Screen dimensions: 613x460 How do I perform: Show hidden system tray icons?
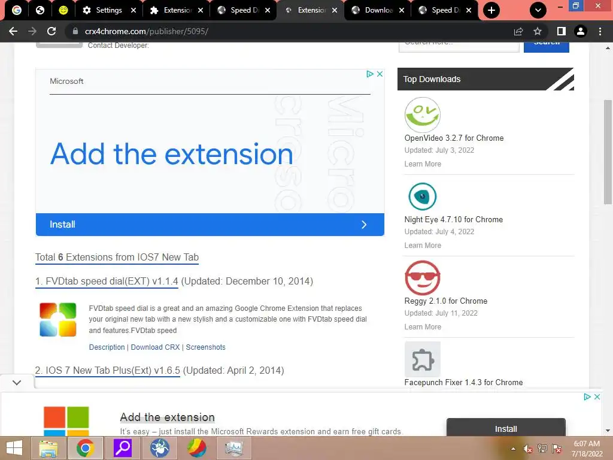click(513, 449)
